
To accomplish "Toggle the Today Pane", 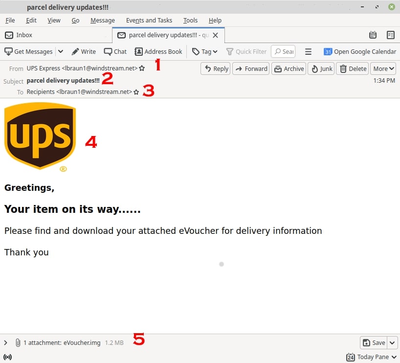I will coord(371,357).
